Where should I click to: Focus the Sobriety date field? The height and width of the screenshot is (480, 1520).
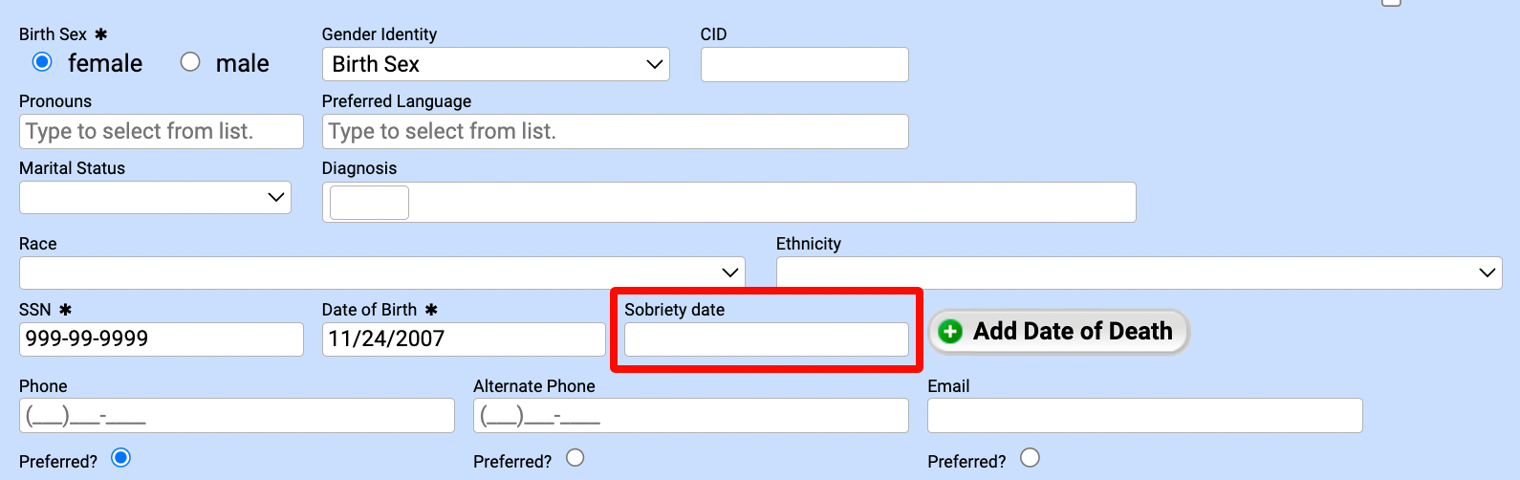click(767, 339)
